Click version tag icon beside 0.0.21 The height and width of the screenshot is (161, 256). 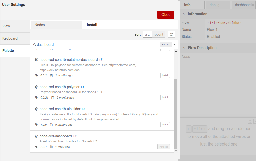36,98
